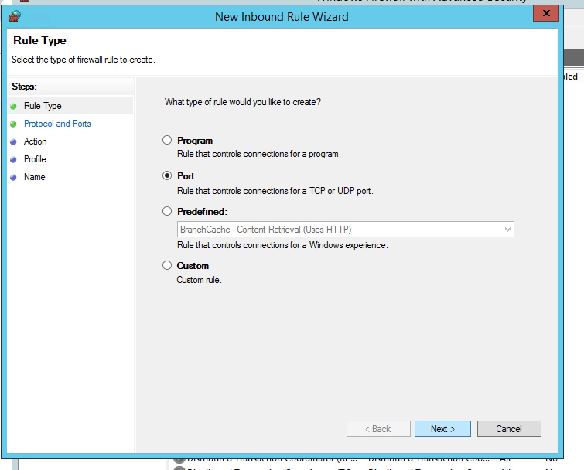
Task: Click the blue bullet beside Name
Action: pyautogui.click(x=14, y=177)
